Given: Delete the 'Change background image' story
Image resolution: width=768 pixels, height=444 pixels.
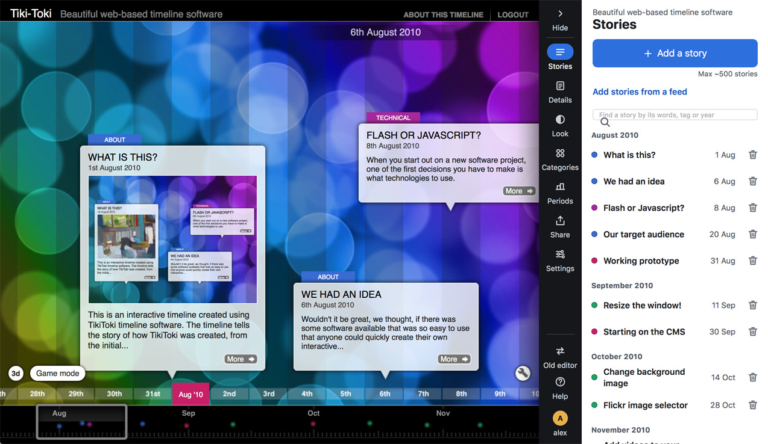Looking at the screenshot, I should (x=753, y=377).
